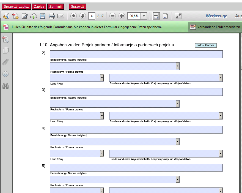Image resolution: width=242 pixels, height=193 pixels.
Task: Click Bezeichnung field for partner 4
Action: pyautogui.click(x=136, y=130)
